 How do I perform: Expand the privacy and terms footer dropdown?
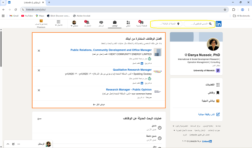pyautogui.click(x=180, y=126)
